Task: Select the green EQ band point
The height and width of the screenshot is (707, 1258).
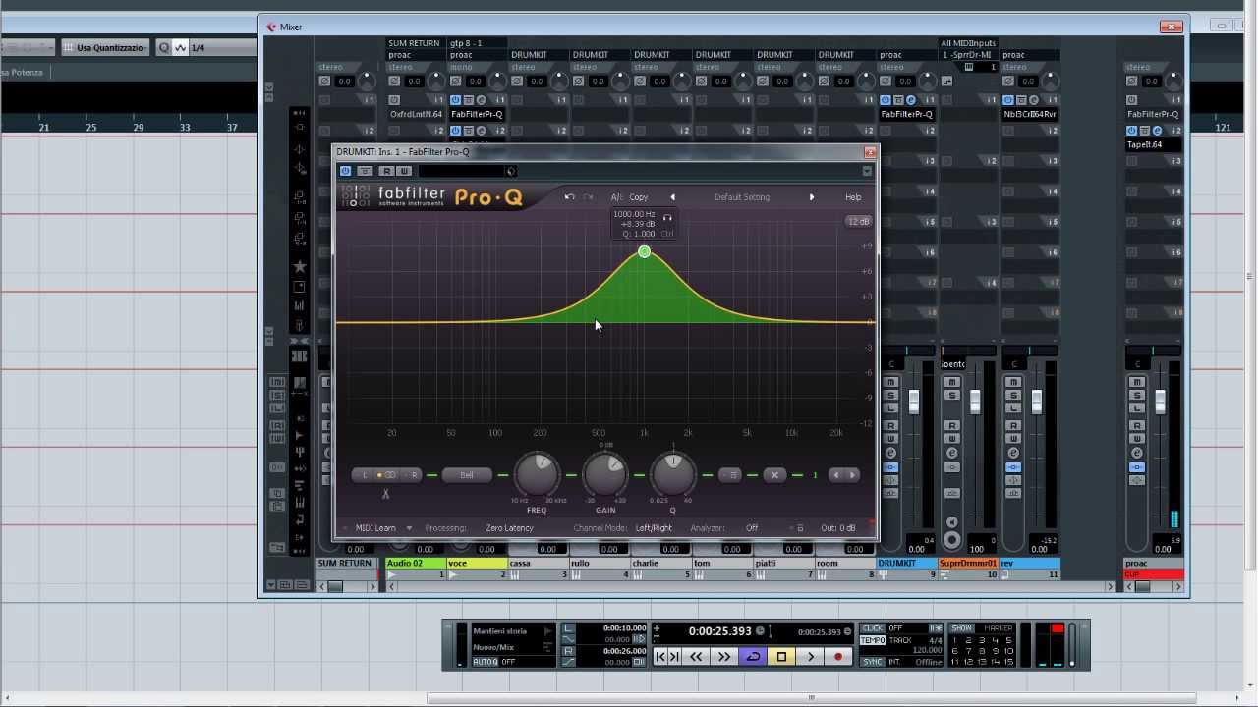Action: pyautogui.click(x=644, y=252)
